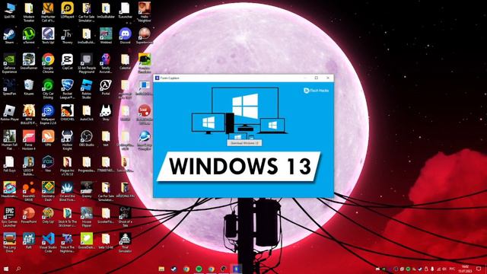Open the Totally Accurate game shortcut
This screenshot has width=487, height=274.
(x=106, y=63)
